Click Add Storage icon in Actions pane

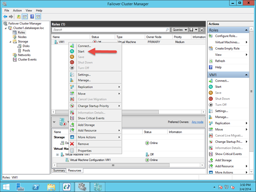coord(211,160)
